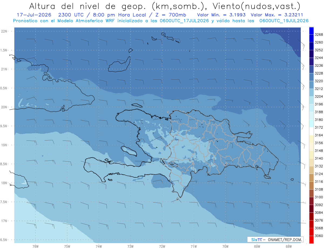The height and width of the screenshot is (250, 324).
Task: Click the legend value 3100
Action: click(319, 197)
